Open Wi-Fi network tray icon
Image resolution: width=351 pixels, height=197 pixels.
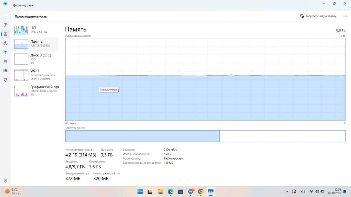point(311,191)
